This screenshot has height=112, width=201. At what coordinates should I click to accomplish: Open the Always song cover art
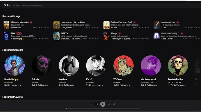[106, 36]
